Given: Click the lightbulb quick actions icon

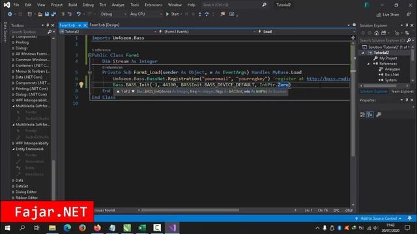Looking at the screenshot, I should click(81, 84).
